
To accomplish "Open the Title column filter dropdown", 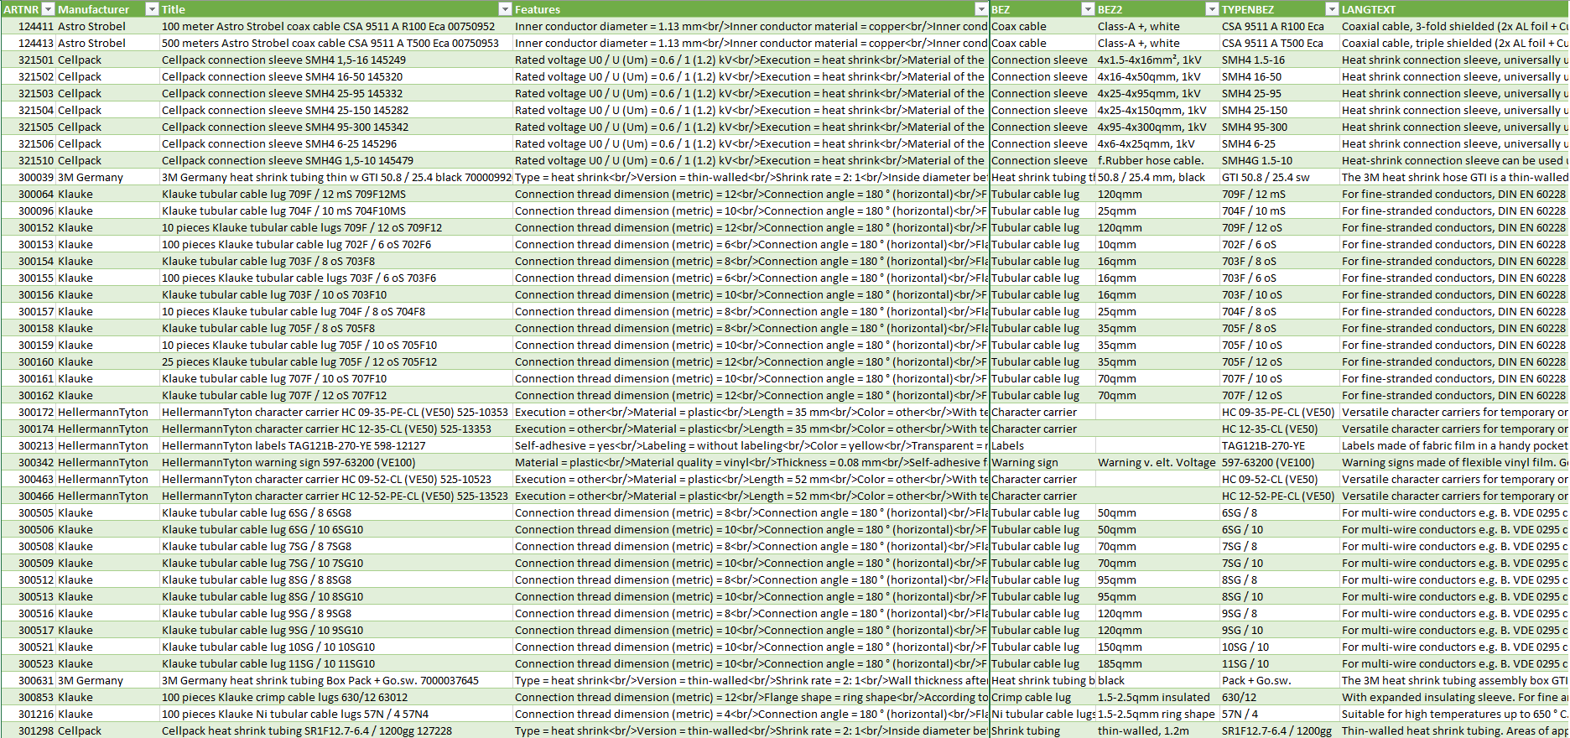I will coord(505,9).
